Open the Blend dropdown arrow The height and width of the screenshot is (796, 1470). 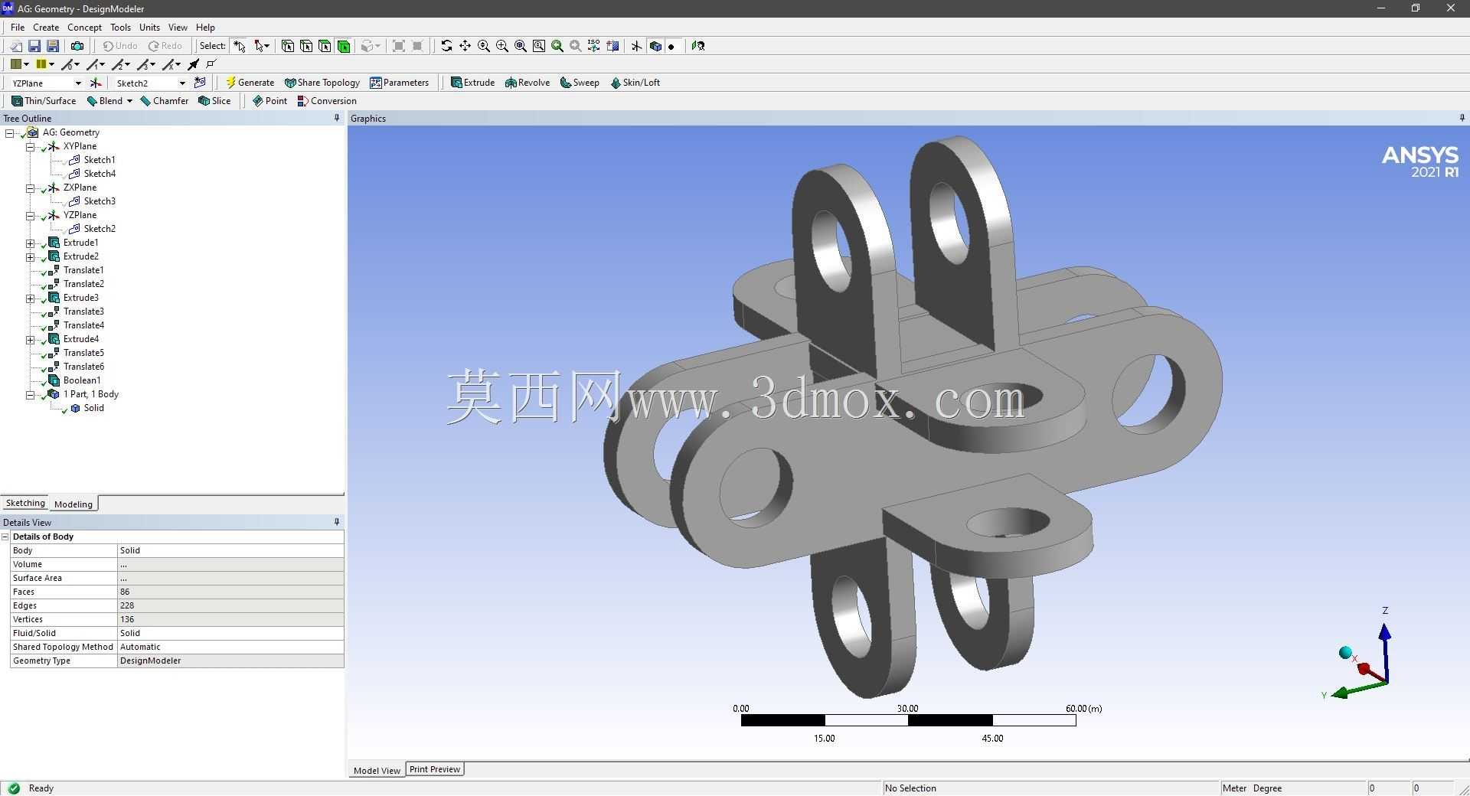tap(129, 101)
